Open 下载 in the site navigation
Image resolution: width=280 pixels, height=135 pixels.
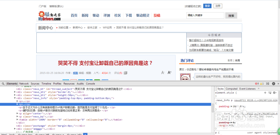tap(129, 16)
